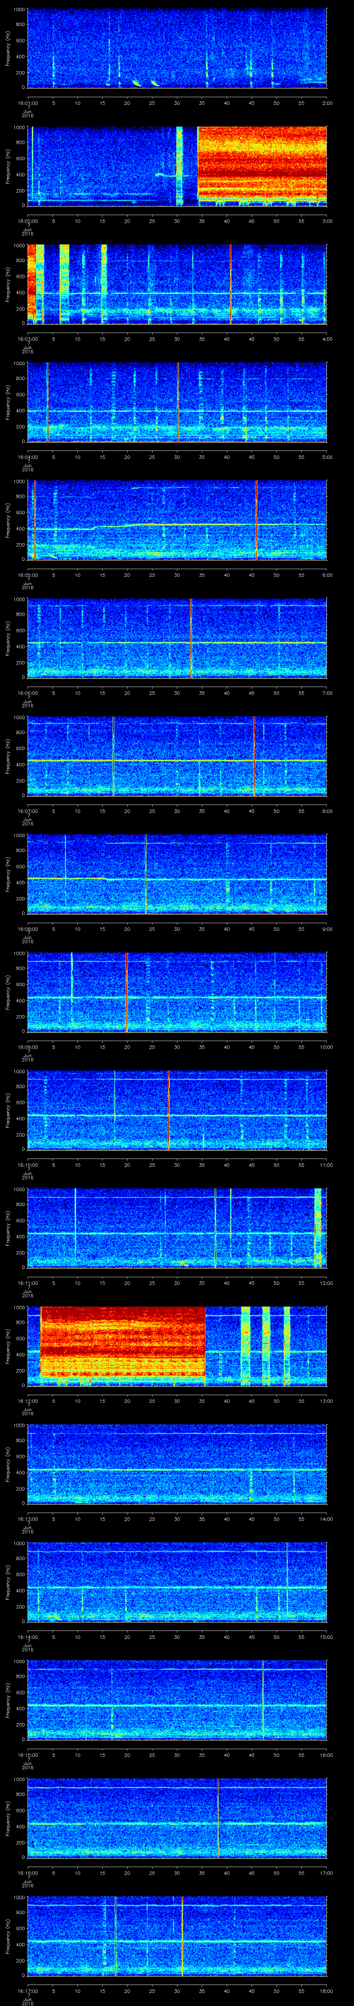Pick the 16:09:00 spectrogram panel
Viewport: 354px width, 2006px height.
pos(177,992)
